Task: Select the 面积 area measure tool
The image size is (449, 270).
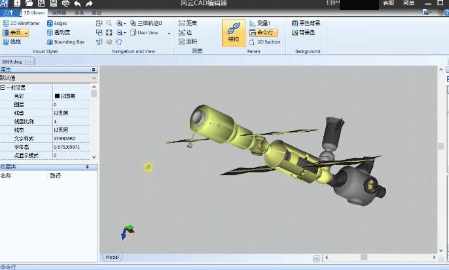Action: 188,42
